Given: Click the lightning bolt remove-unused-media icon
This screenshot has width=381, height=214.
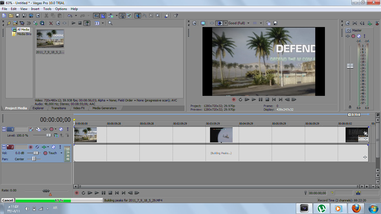Looking at the screenshot, I should pos(9,23).
